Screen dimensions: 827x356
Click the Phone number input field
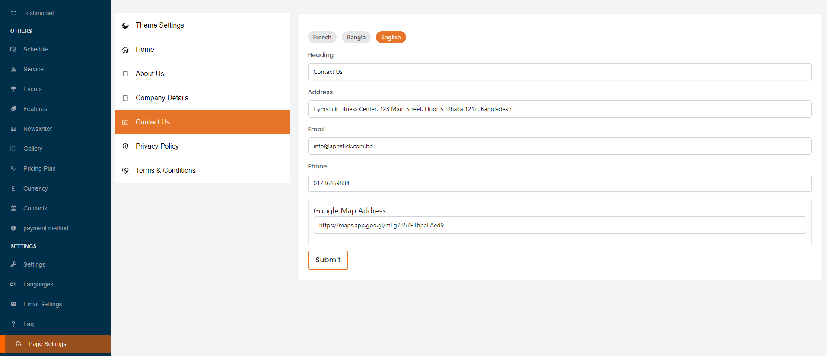click(560, 183)
